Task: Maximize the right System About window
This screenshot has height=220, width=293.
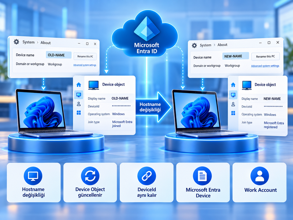Action: click(269, 43)
